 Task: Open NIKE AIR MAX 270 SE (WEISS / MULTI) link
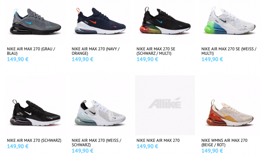pyautogui.click(x=229, y=51)
